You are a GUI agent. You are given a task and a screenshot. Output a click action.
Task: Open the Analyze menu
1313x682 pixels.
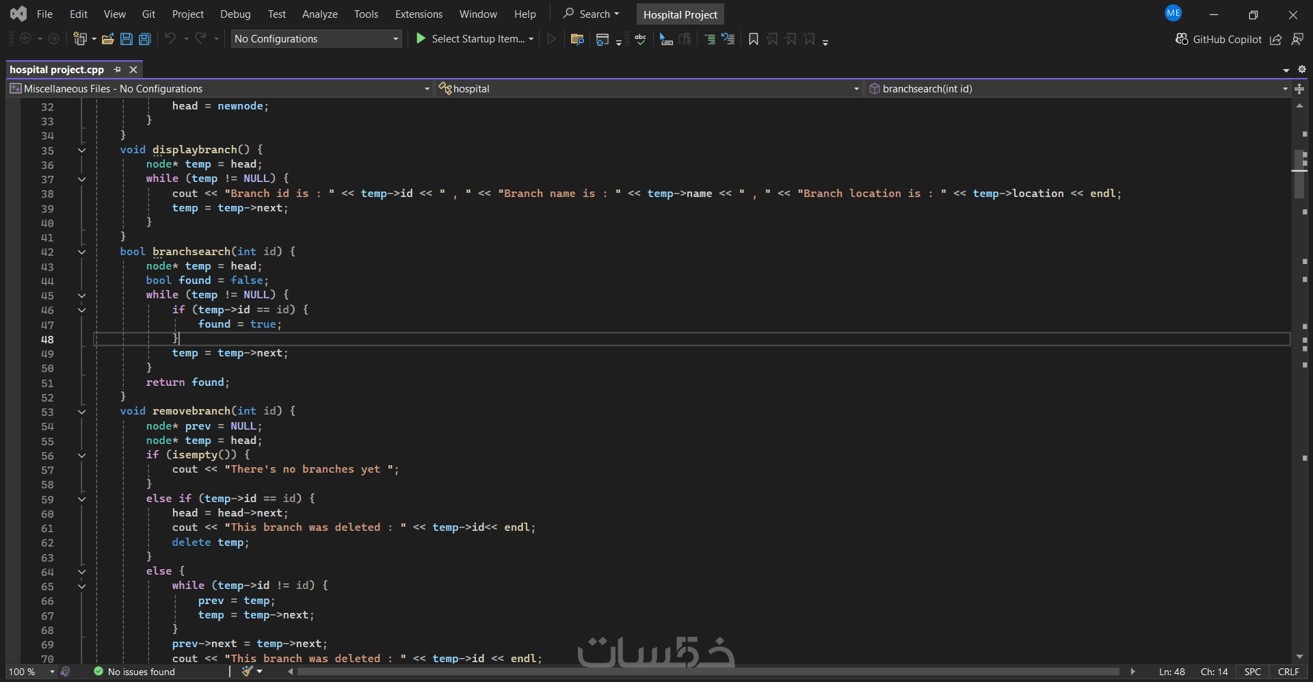click(x=320, y=14)
